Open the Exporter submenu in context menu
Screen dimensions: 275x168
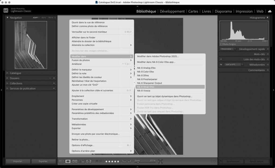coord(102,128)
